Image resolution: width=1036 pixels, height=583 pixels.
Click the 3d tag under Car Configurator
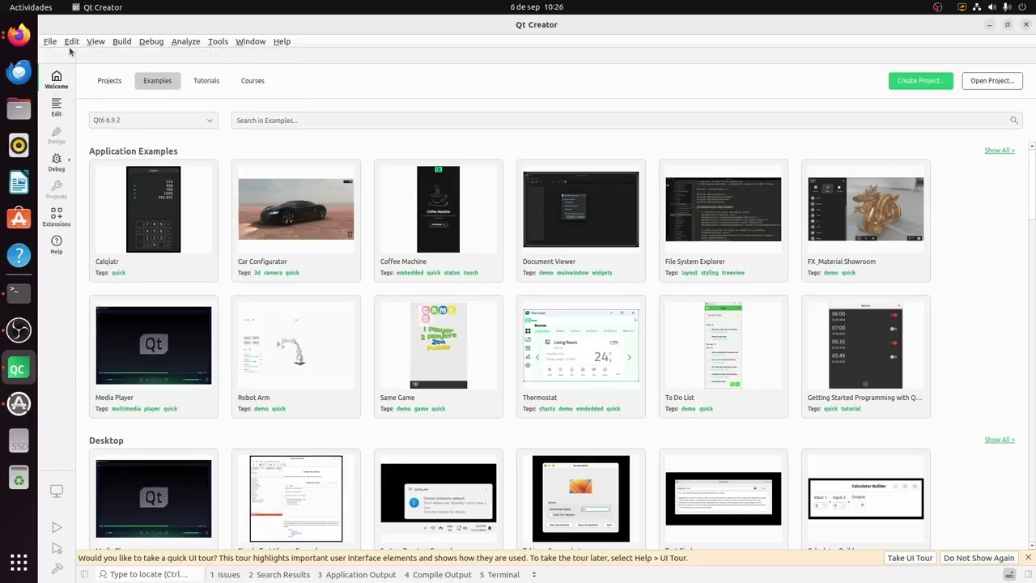pyautogui.click(x=257, y=273)
